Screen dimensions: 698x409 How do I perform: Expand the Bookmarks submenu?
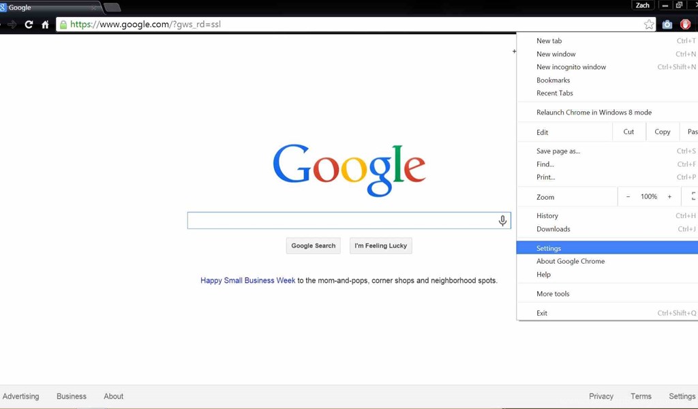point(607,80)
